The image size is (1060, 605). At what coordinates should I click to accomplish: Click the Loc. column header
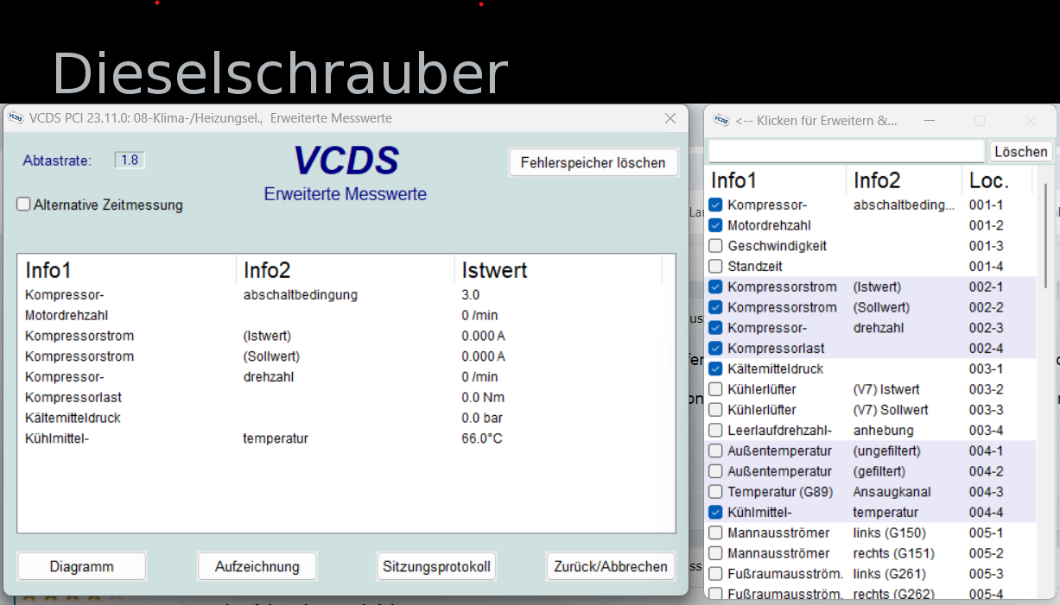tap(998, 180)
